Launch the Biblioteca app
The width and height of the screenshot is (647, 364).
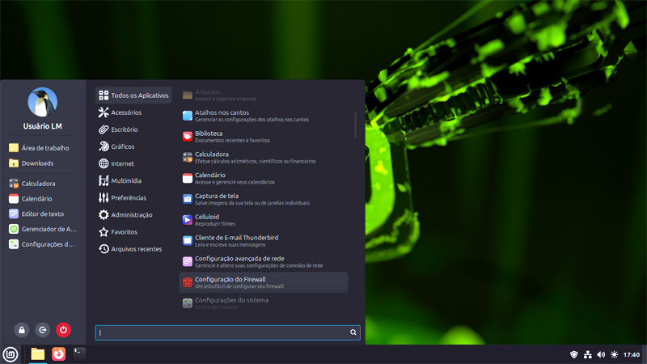point(264,137)
